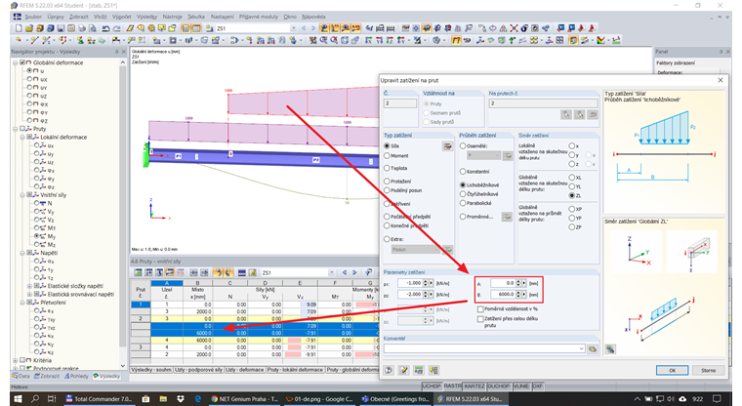
Task: Open Přídavné moduly menu
Action: 259,17
